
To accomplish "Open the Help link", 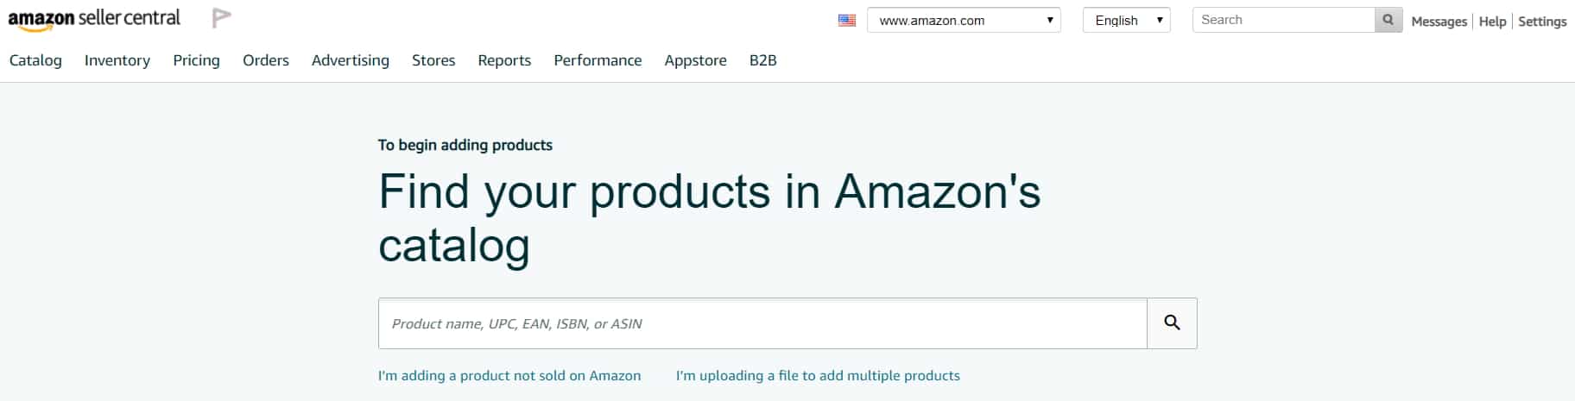I will [x=1492, y=22].
